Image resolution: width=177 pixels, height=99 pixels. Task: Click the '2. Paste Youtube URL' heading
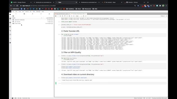tap(71, 31)
